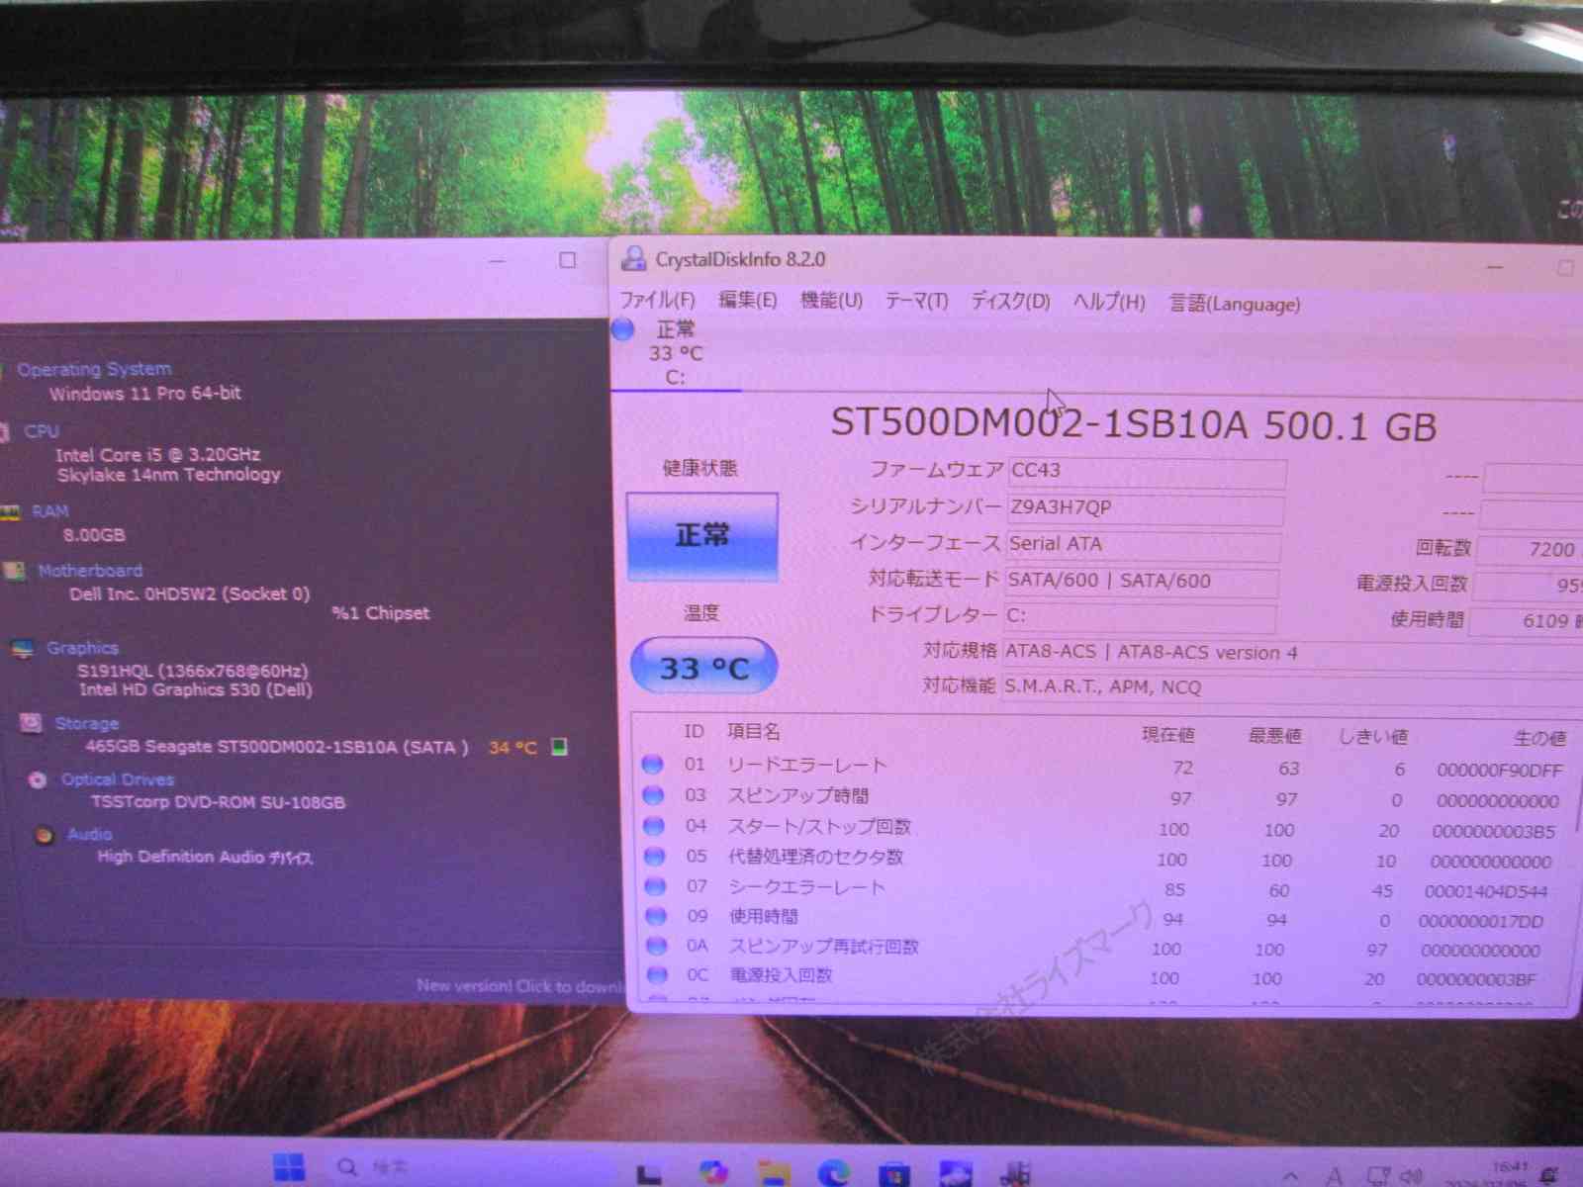Open the Windows Start menu

[289, 1167]
